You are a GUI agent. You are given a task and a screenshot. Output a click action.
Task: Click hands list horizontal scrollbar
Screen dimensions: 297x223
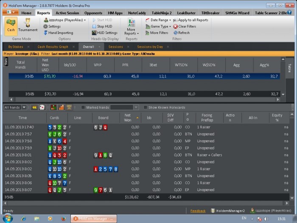click(x=146, y=203)
